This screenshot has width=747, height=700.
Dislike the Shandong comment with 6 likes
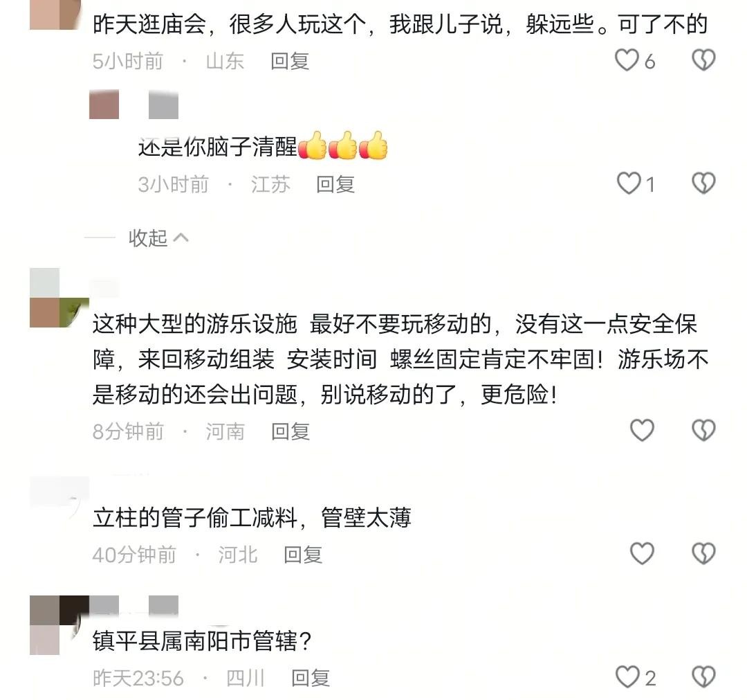click(x=703, y=60)
